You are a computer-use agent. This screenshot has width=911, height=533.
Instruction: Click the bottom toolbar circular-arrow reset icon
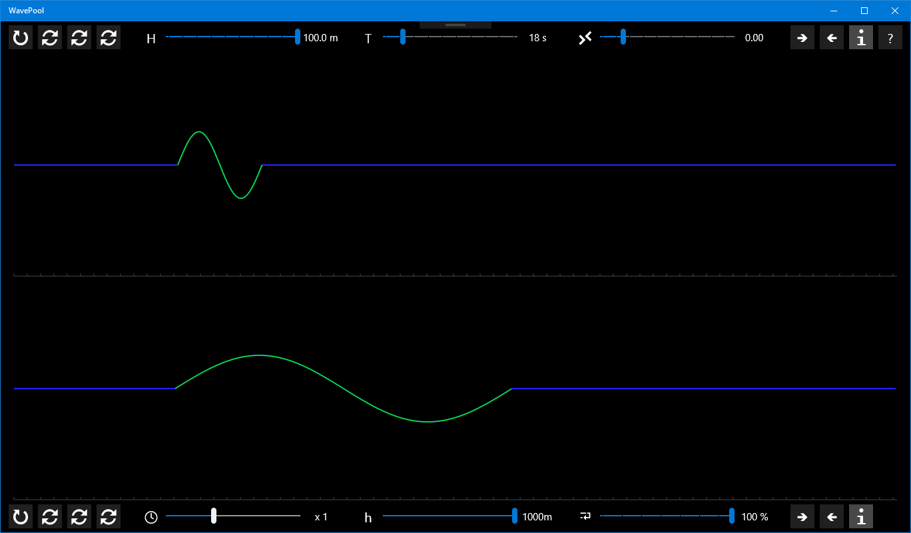pos(21,516)
